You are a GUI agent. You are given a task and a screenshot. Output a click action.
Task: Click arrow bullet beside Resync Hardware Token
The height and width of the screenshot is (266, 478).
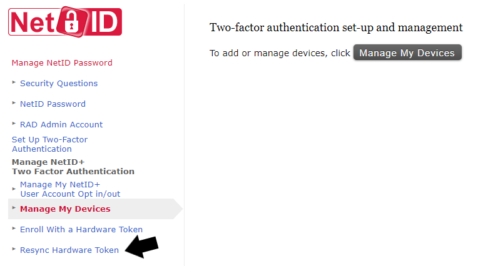(14, 249)
